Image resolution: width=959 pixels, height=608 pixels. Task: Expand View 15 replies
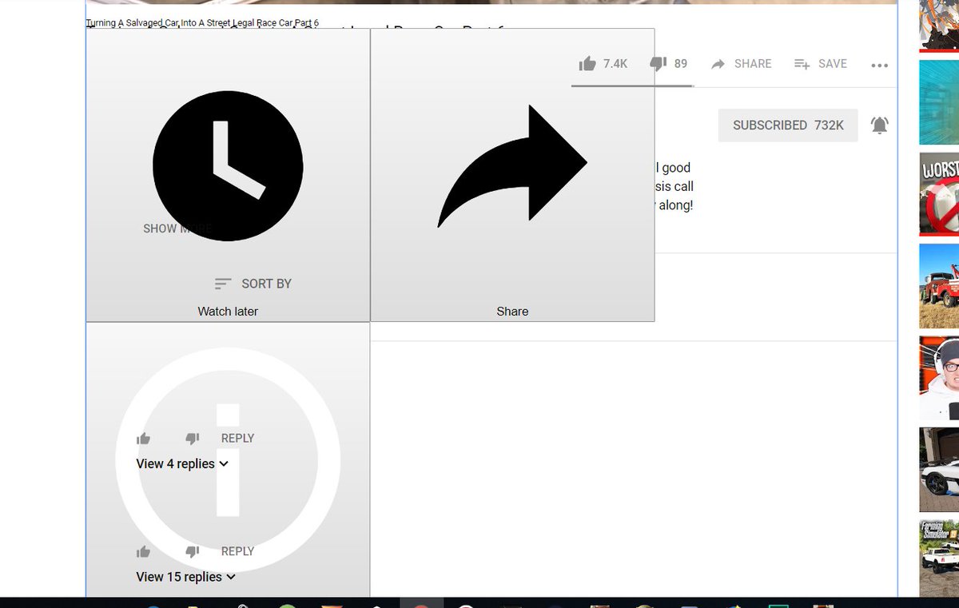(185, 577)
